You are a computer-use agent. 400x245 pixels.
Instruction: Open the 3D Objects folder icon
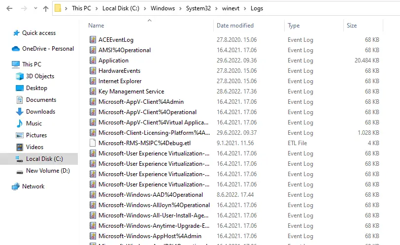click(20, 76)
